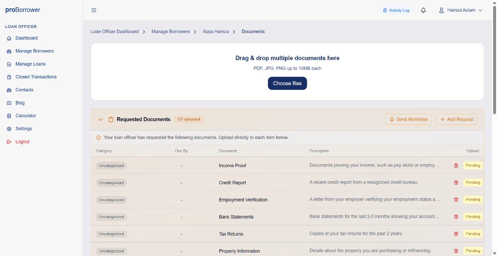
Task: Open the Activity Log button
Action: click(x=396, y=10)
